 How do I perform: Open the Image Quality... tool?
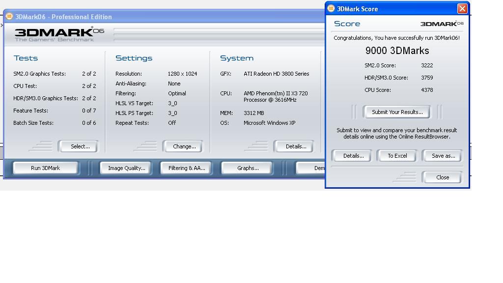(126, 168)
